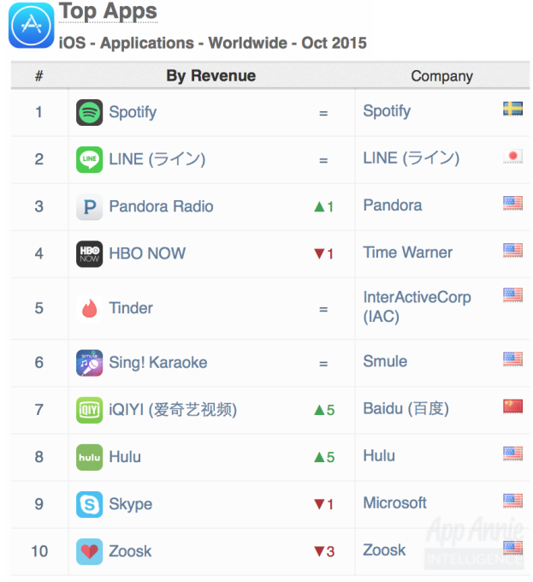
Task: Click Sing! Karaoke's equals rank-unchanged symbol
Action: click(323, 364)
